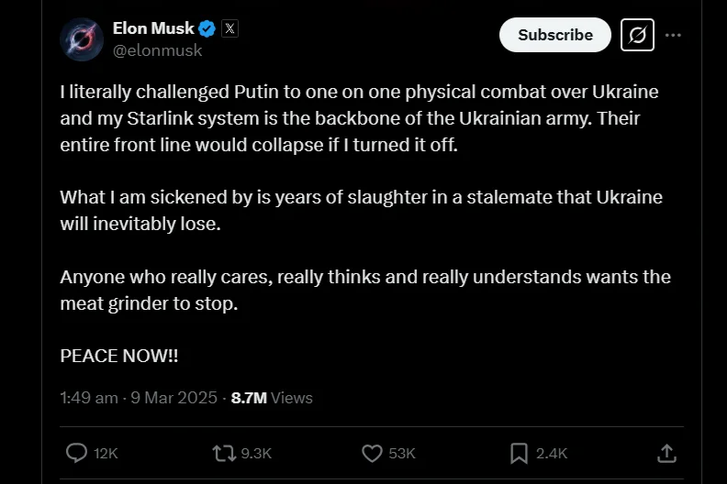
Task: Open the repost arrows menu
Action: coord(223,453)
